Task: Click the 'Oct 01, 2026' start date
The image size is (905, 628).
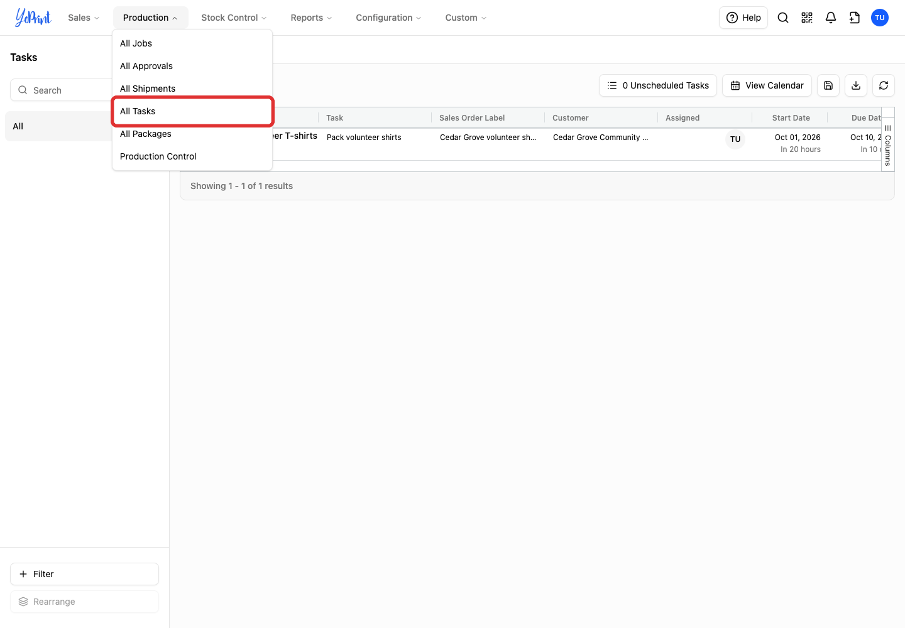Action: click(x=798, y=138)
